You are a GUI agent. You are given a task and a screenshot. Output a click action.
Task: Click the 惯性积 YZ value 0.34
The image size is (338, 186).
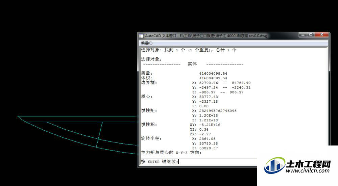click(x=204, y=130)
